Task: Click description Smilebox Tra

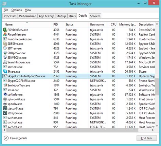Action: 147,85
